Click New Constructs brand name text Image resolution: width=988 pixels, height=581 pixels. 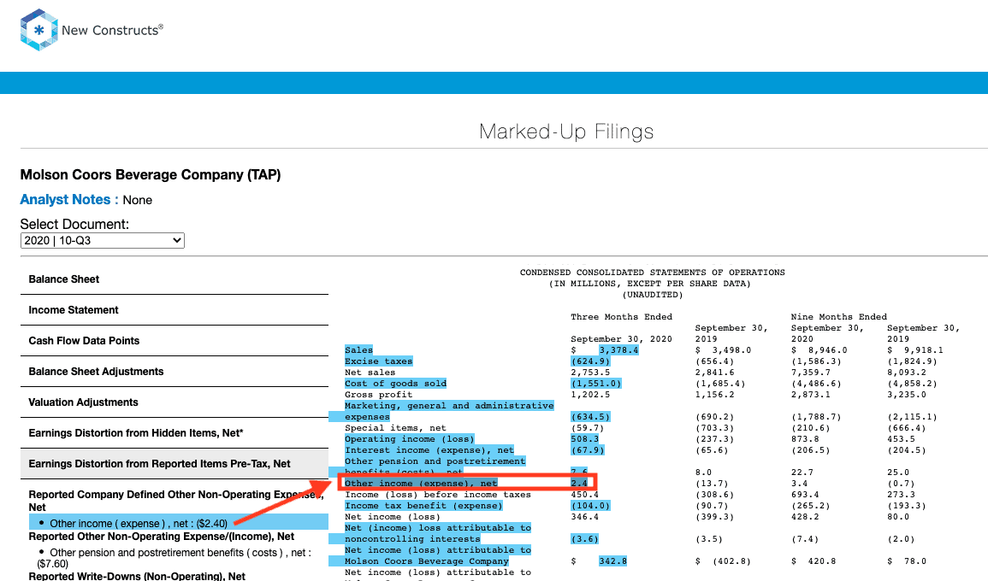112,30
